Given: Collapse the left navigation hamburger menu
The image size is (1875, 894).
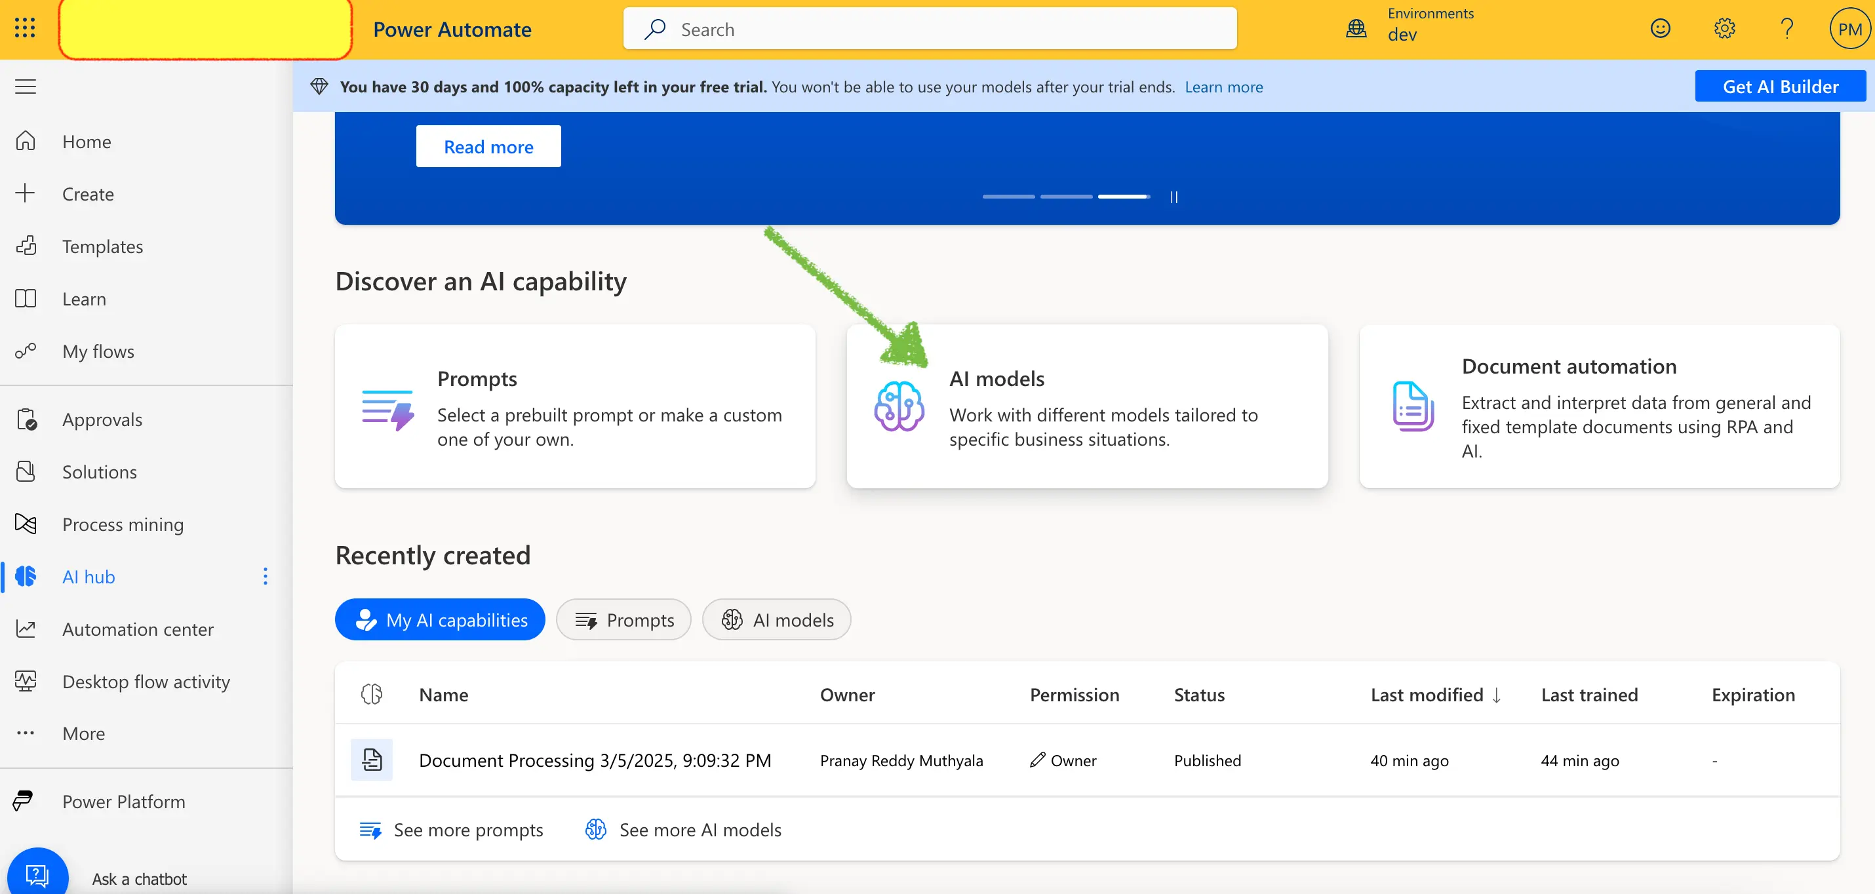Looking at the screenshot, I should pyautogui.click(x=26, y=87).
